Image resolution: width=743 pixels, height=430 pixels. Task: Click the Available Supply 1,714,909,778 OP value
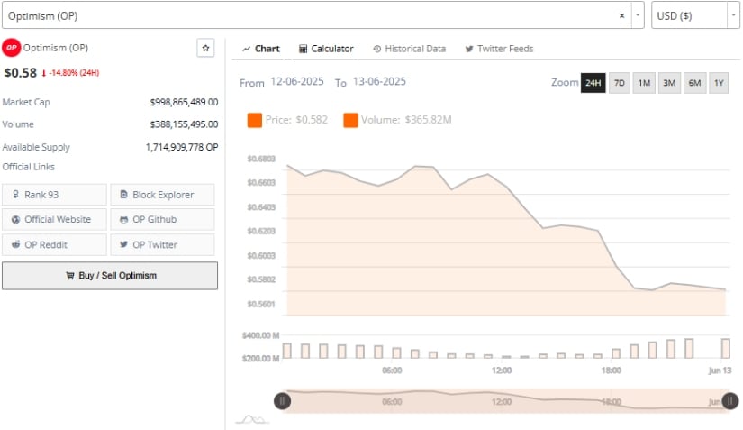coord(182,147)
